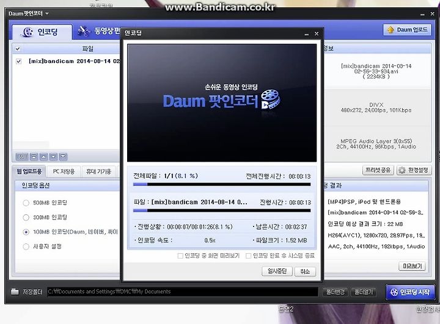
Task: Click the 취소 cancel button
Action: point(305,272)
